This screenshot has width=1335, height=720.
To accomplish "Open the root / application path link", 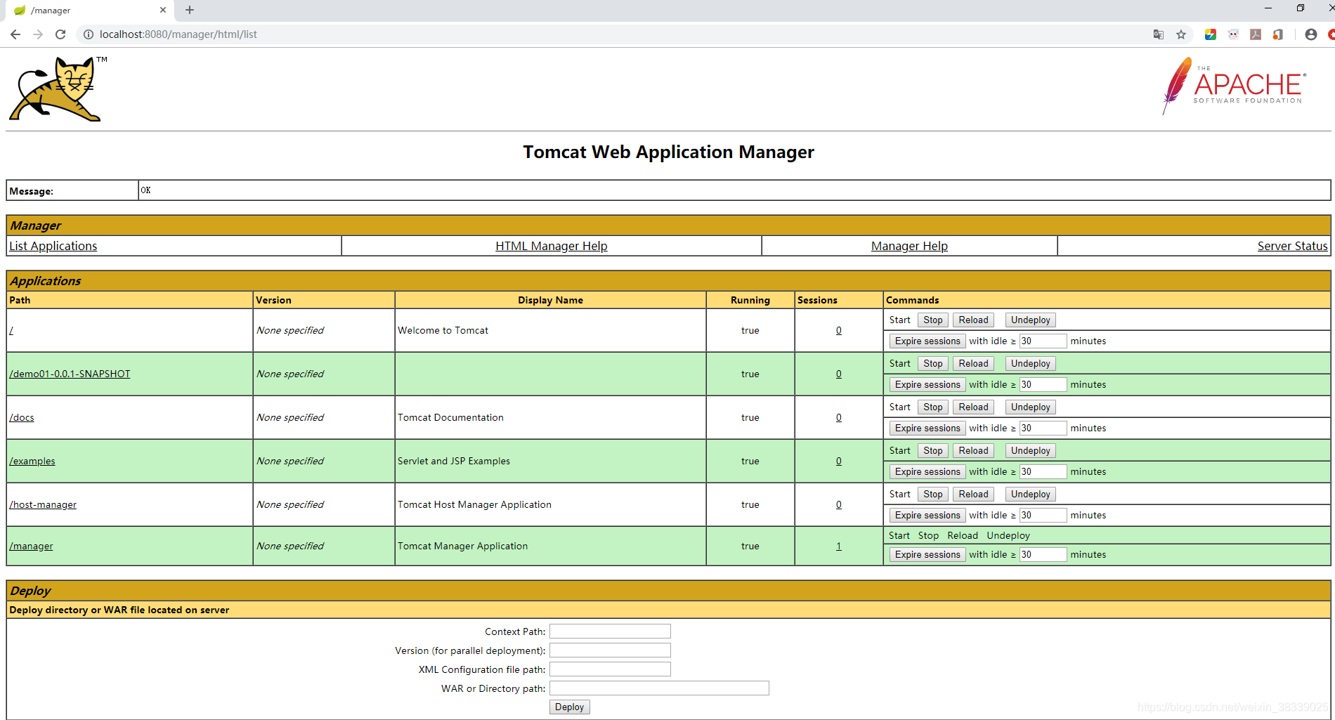I will 11,330.
